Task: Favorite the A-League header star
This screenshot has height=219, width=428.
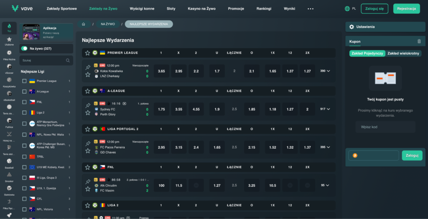Action: (87, 91)
